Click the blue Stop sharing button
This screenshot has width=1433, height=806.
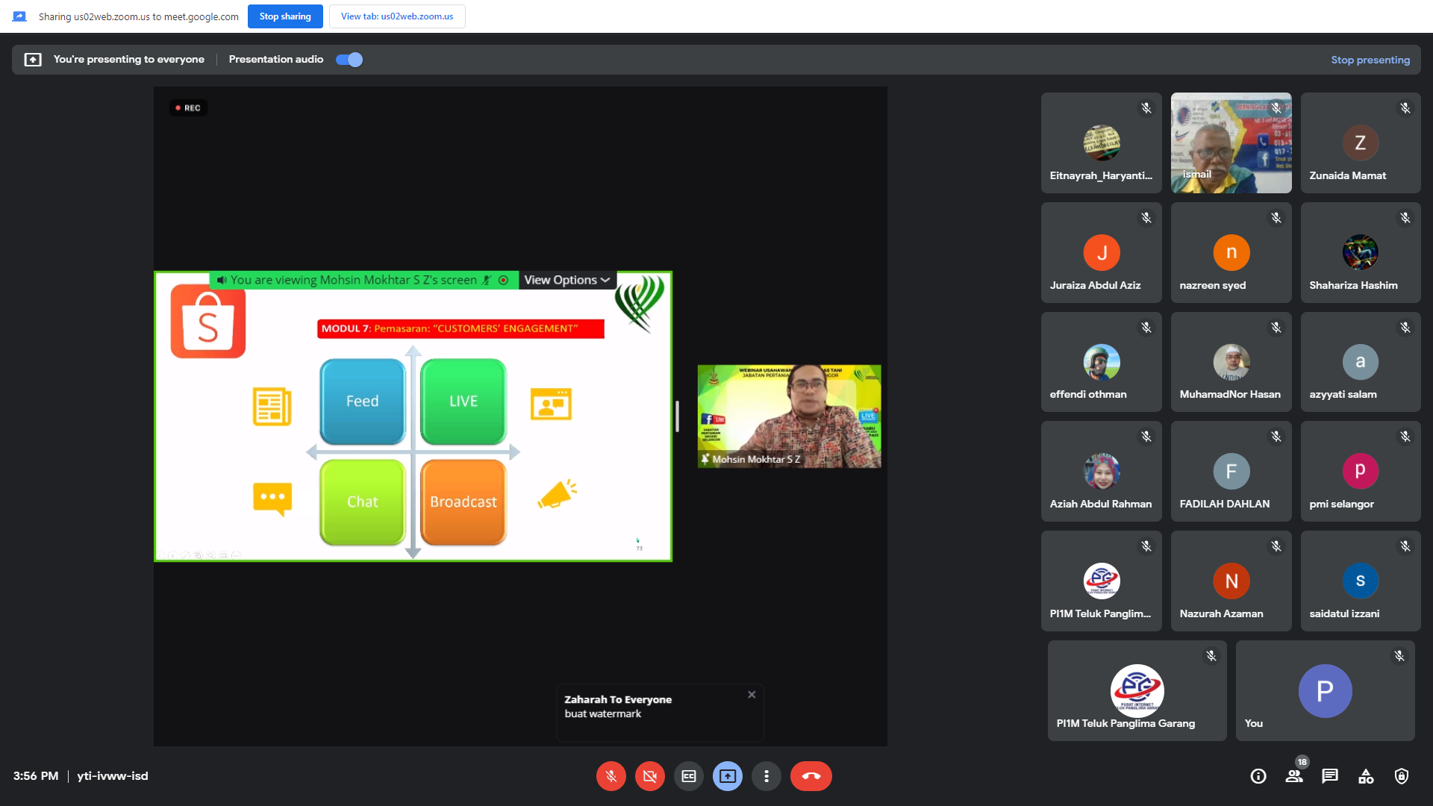[285, 16]
